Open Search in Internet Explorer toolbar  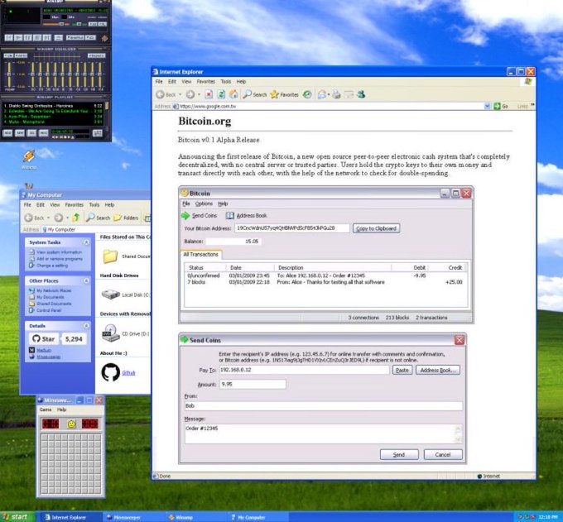point(255,94)
